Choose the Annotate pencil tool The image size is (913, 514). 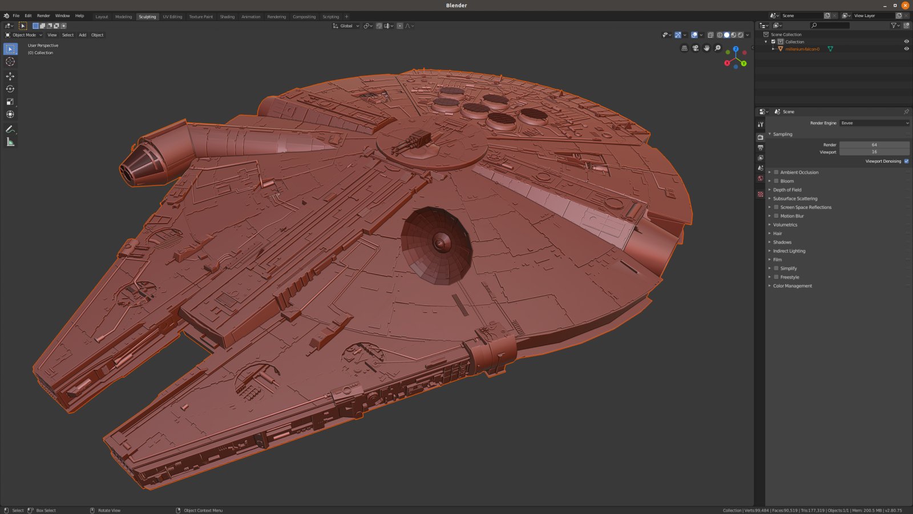10,129
